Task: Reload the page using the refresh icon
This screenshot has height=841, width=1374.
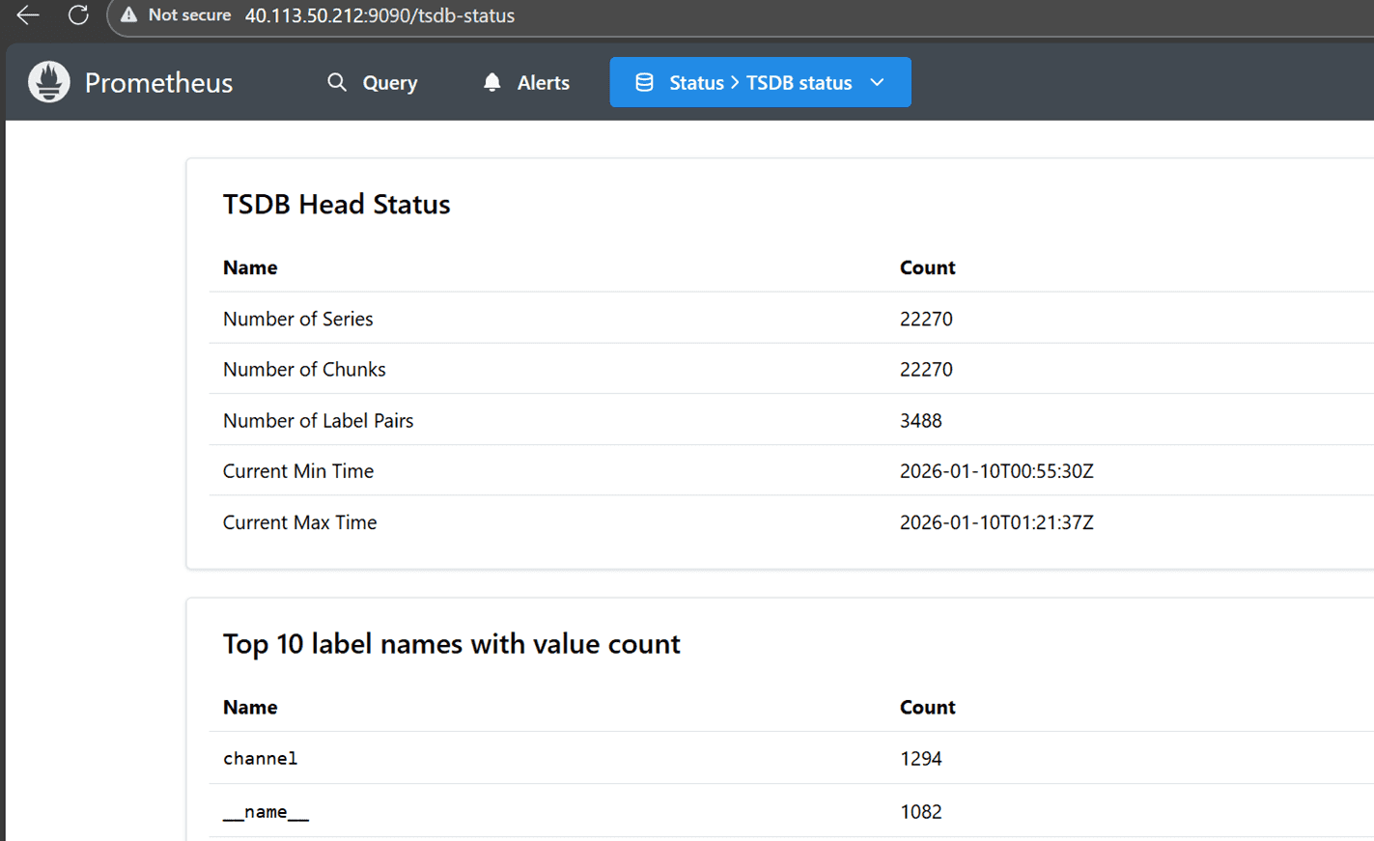Action: (x=78, y=15)
